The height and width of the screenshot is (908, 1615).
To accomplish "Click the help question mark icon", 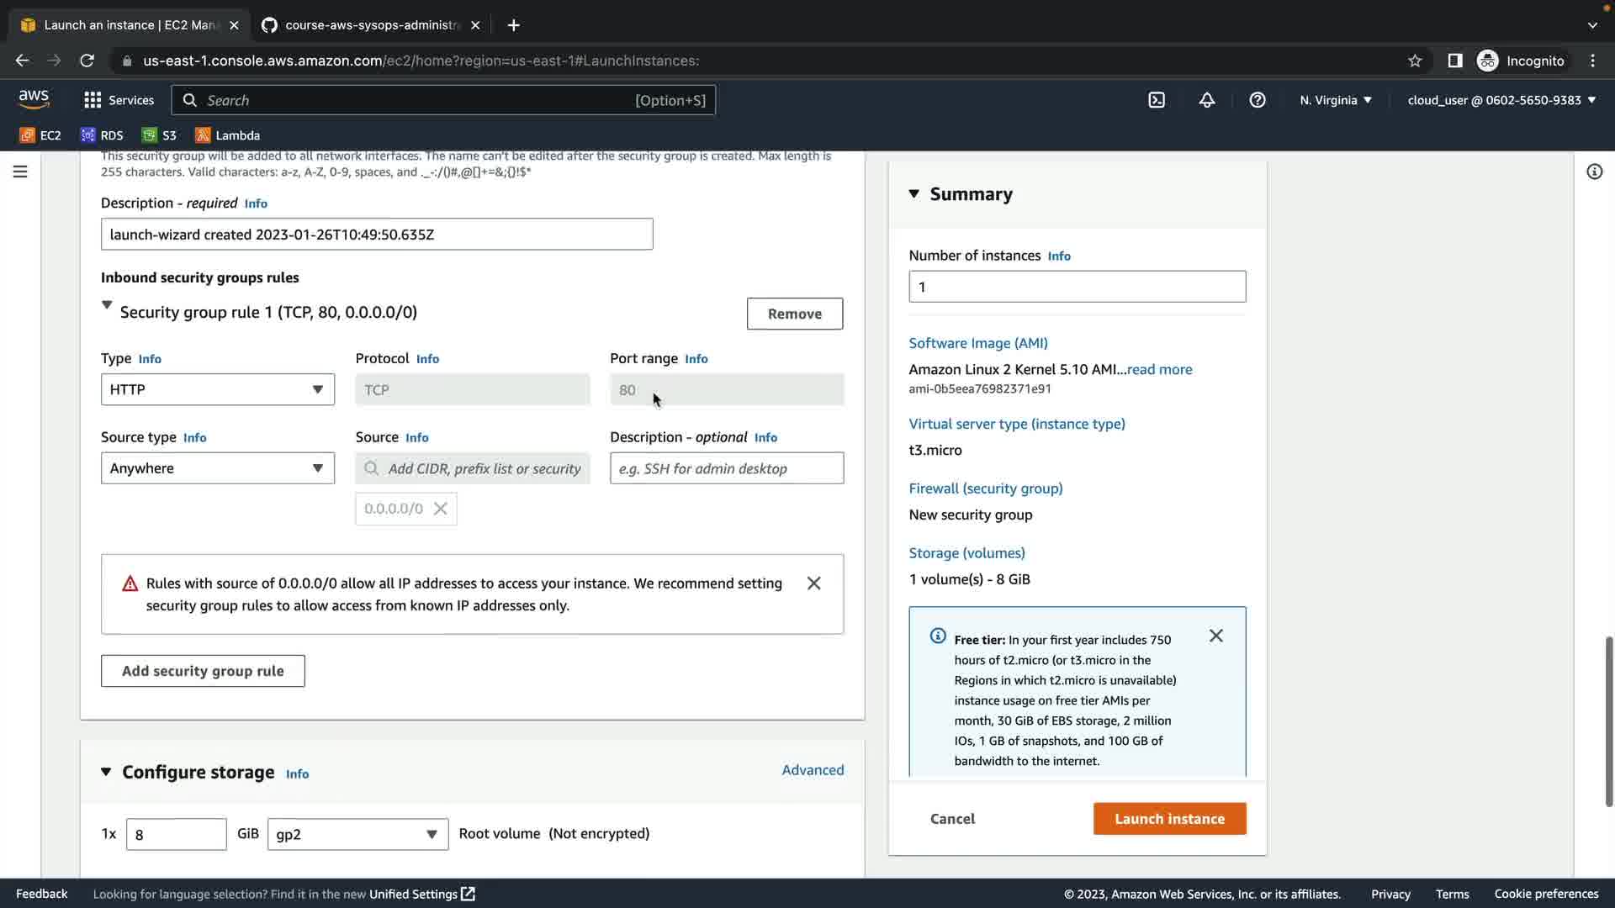I will 1257,100.
